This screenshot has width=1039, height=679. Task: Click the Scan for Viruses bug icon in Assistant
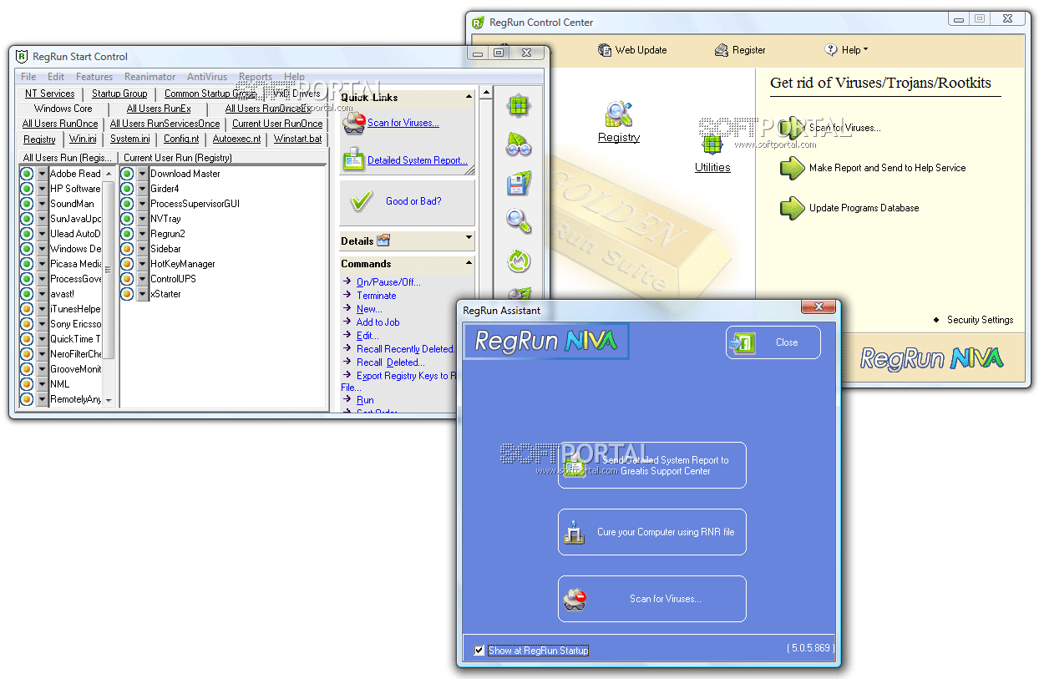click(x=575, y=599)
